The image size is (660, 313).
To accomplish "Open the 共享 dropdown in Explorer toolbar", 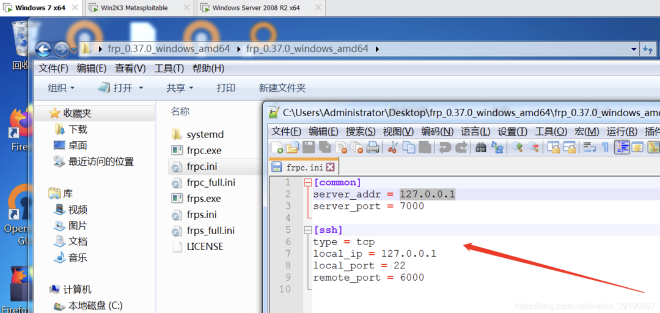I will [180, 88].
